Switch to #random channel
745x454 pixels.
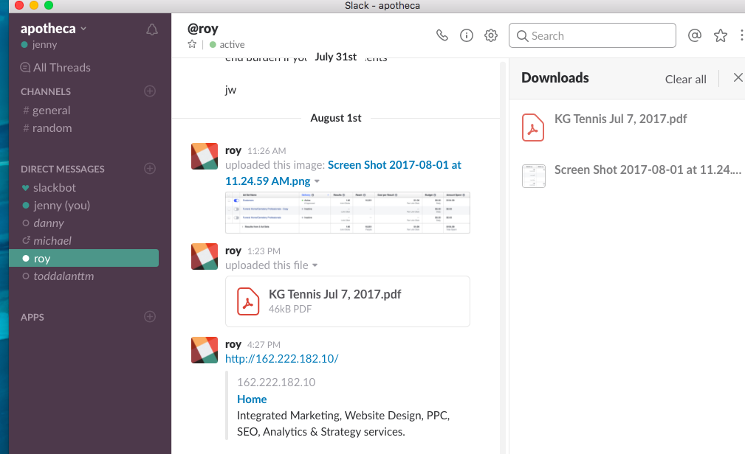(x=47, y=128)
